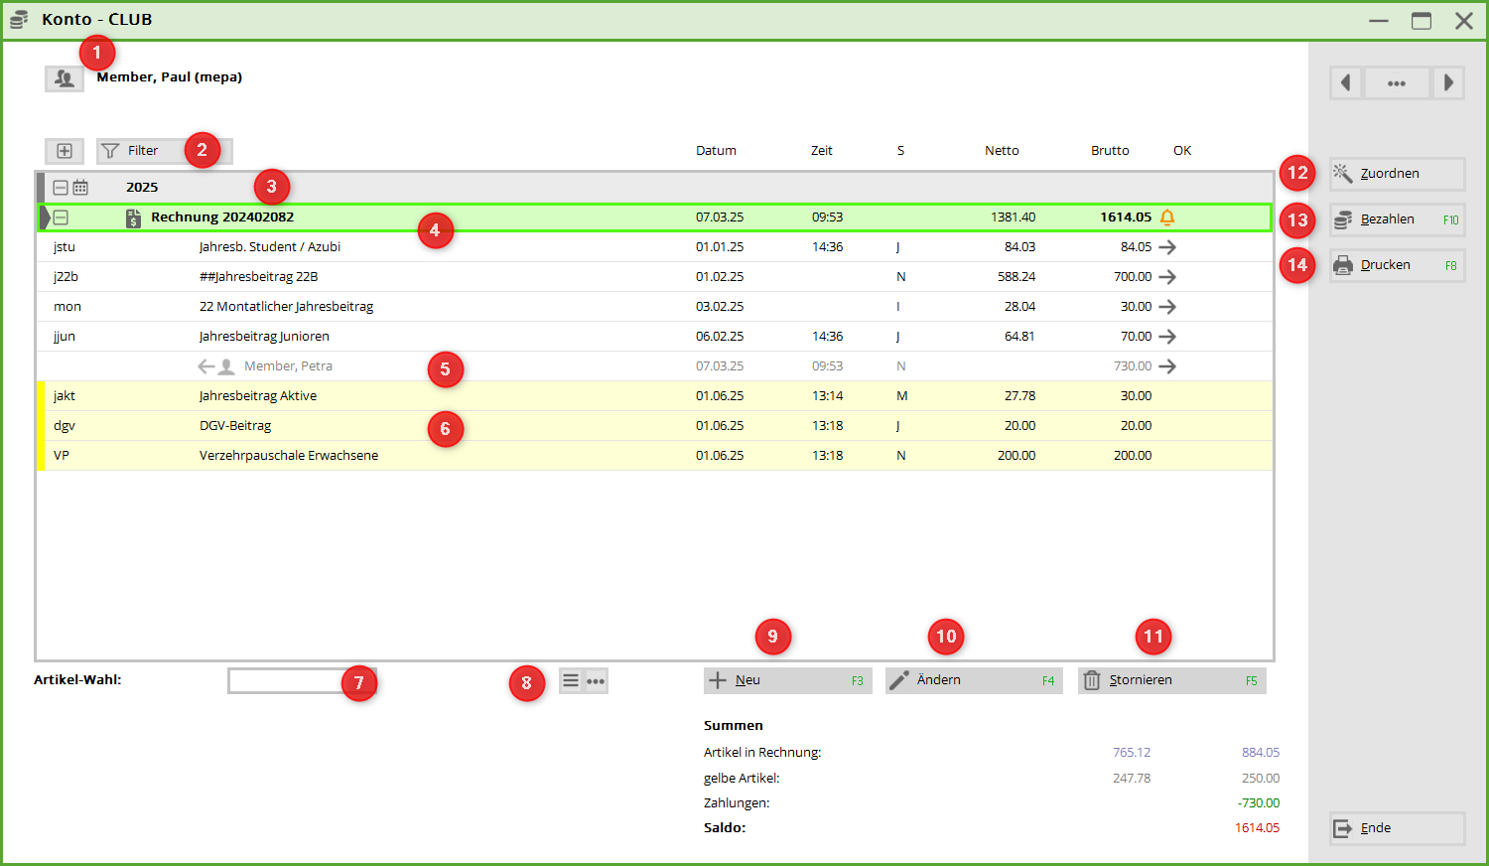Click the member profile icon beside Paul

(x=65, y=78)
